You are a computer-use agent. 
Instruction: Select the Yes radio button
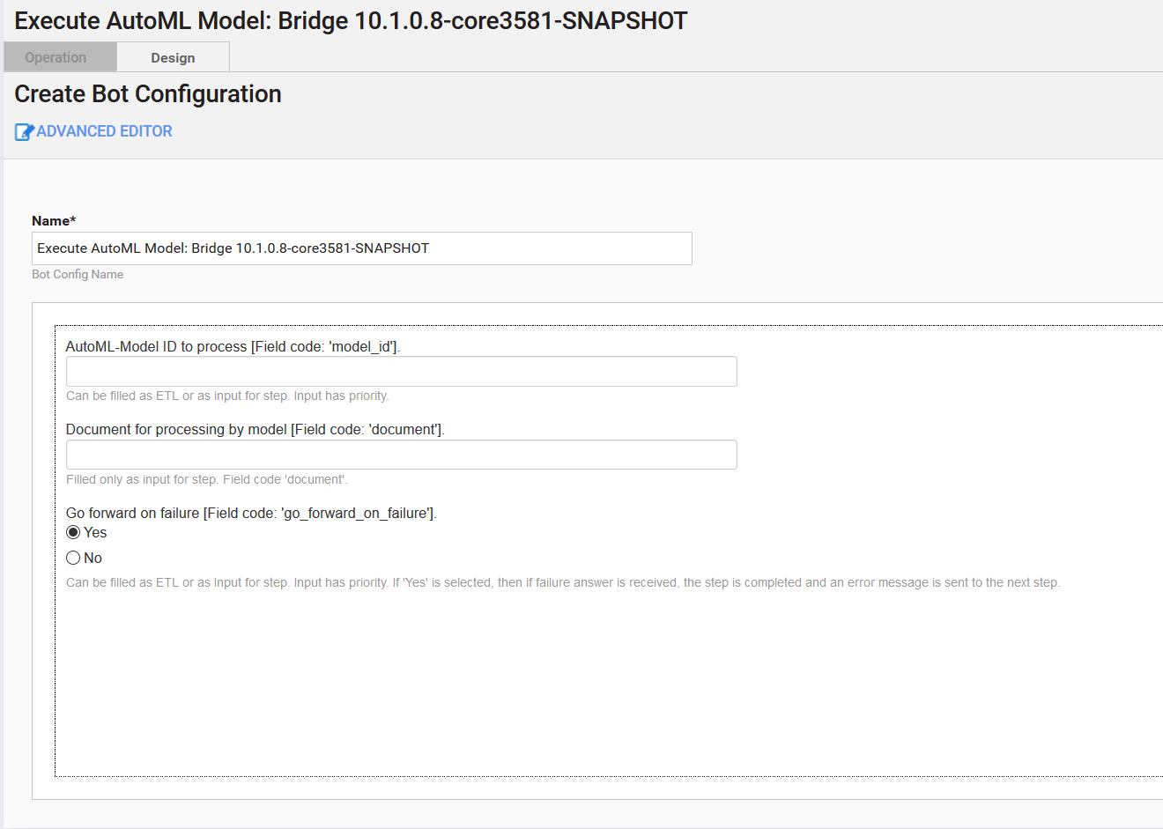[73, 532]
